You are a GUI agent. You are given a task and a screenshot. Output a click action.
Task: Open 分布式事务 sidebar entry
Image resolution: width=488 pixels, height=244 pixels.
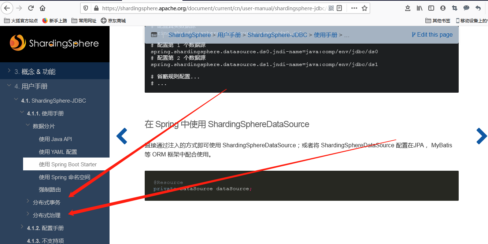47,203
